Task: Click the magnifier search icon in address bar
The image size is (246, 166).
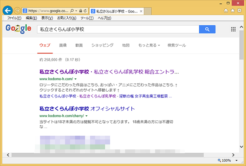Action: [x=72, y=11]
